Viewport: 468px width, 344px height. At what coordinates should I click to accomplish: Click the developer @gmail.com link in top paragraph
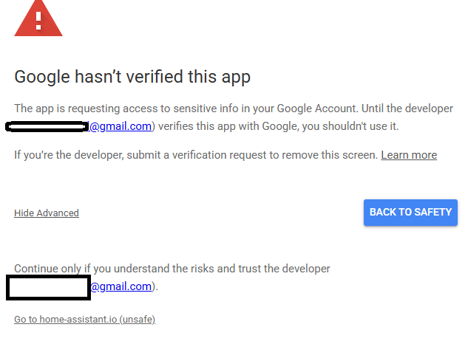[x=121, y=126]
